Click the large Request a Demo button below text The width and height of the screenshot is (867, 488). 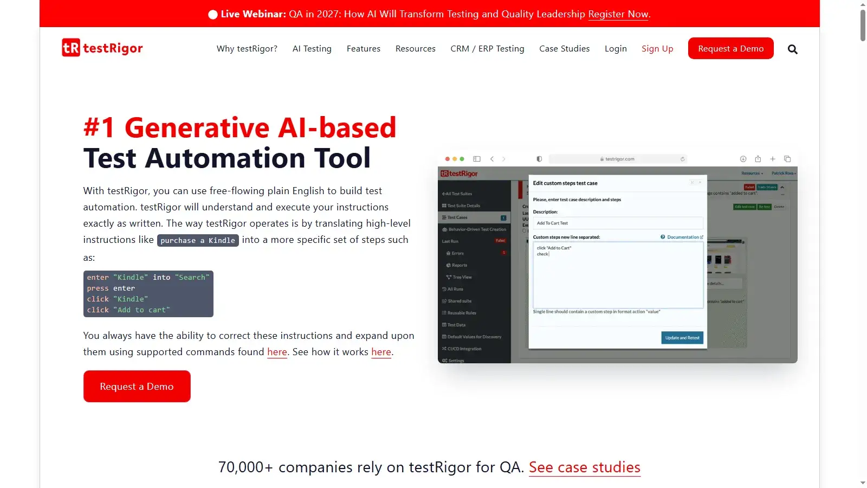[137, 386]
